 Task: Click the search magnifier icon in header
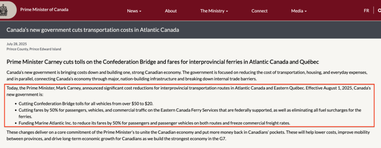click(x=379, y=11)
